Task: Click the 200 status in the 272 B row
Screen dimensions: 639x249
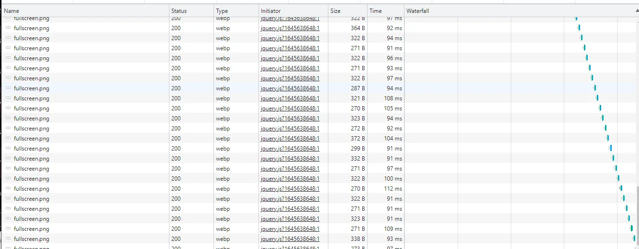Action: [x=176, y=129]
